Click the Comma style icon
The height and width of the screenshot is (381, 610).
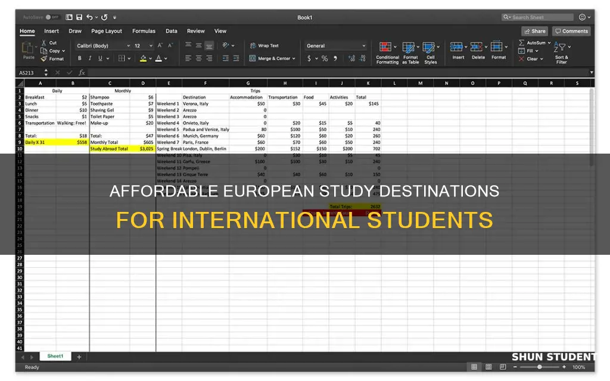pos(335,58)
